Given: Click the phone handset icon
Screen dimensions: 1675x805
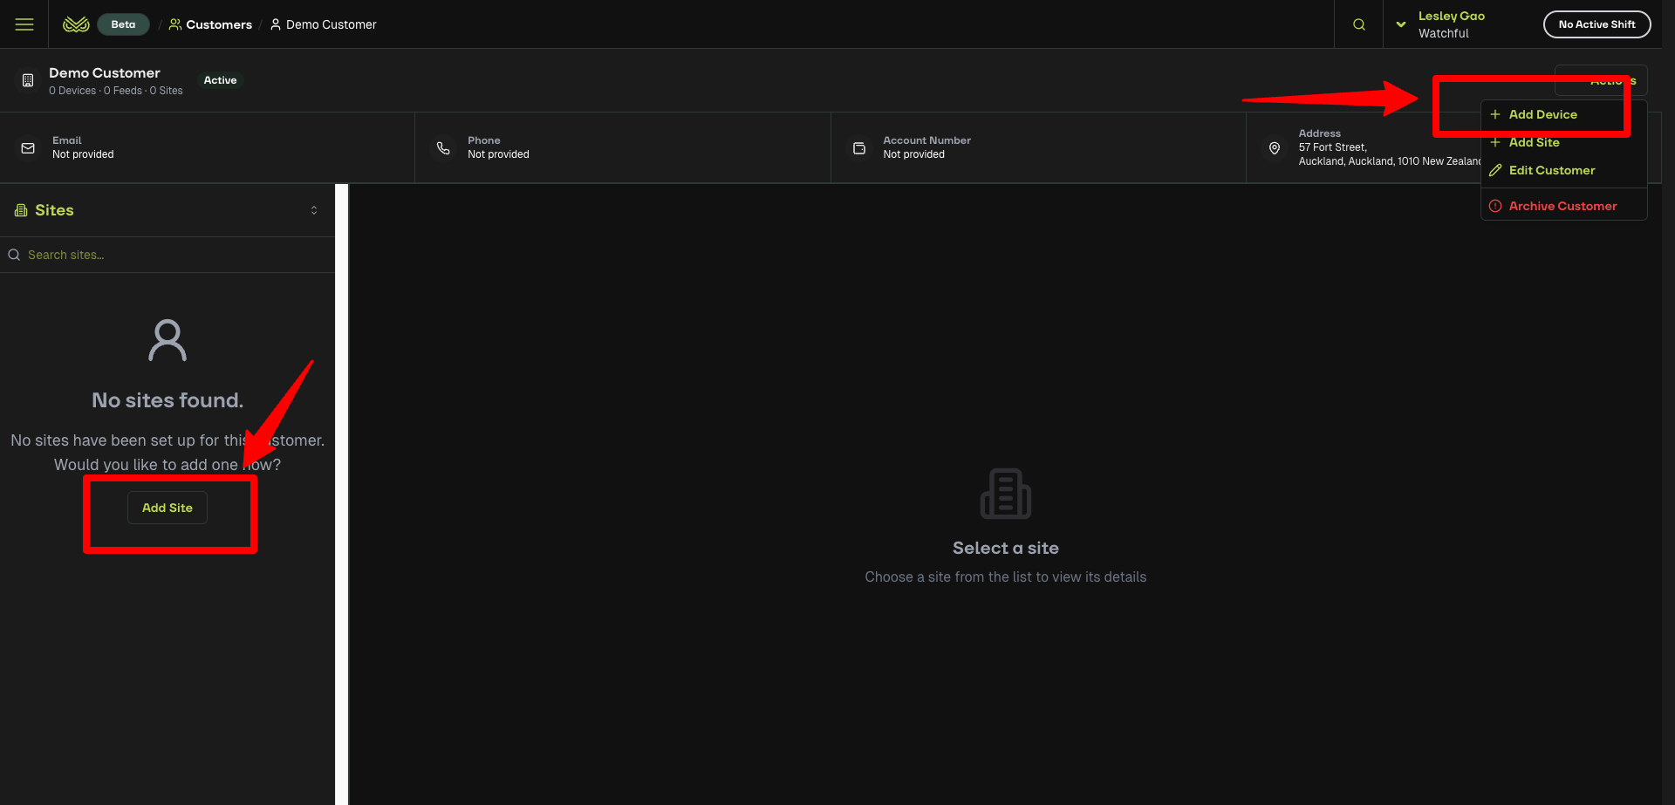Looking at the screenshot, I should click(443, 148).
